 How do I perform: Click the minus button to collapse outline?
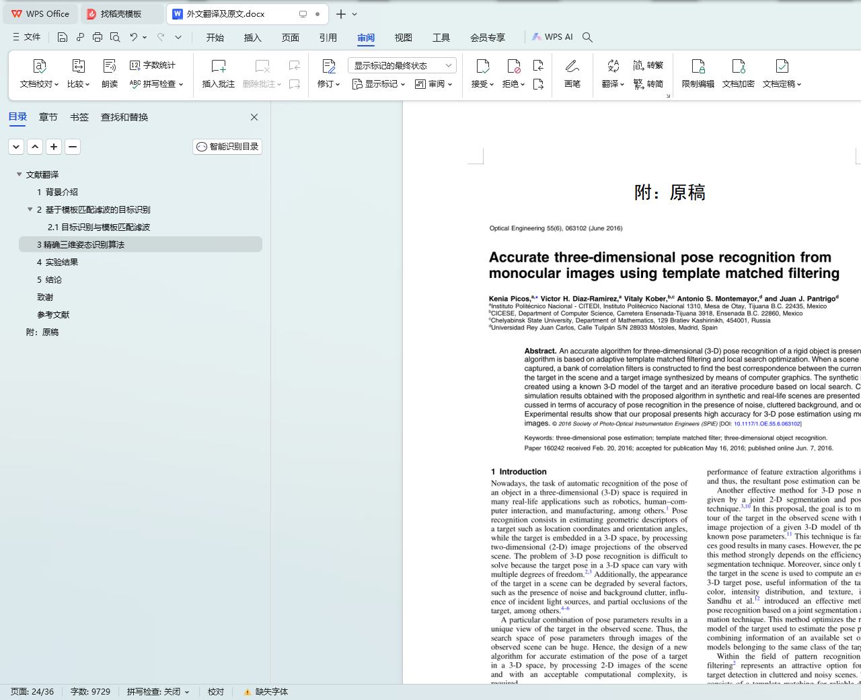73,147
